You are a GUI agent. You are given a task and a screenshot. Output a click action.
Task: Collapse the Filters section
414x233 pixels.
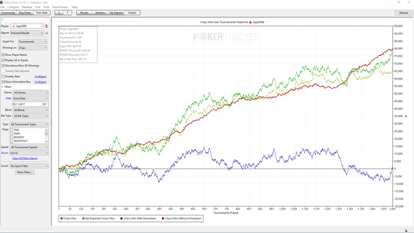pos(2,87)
